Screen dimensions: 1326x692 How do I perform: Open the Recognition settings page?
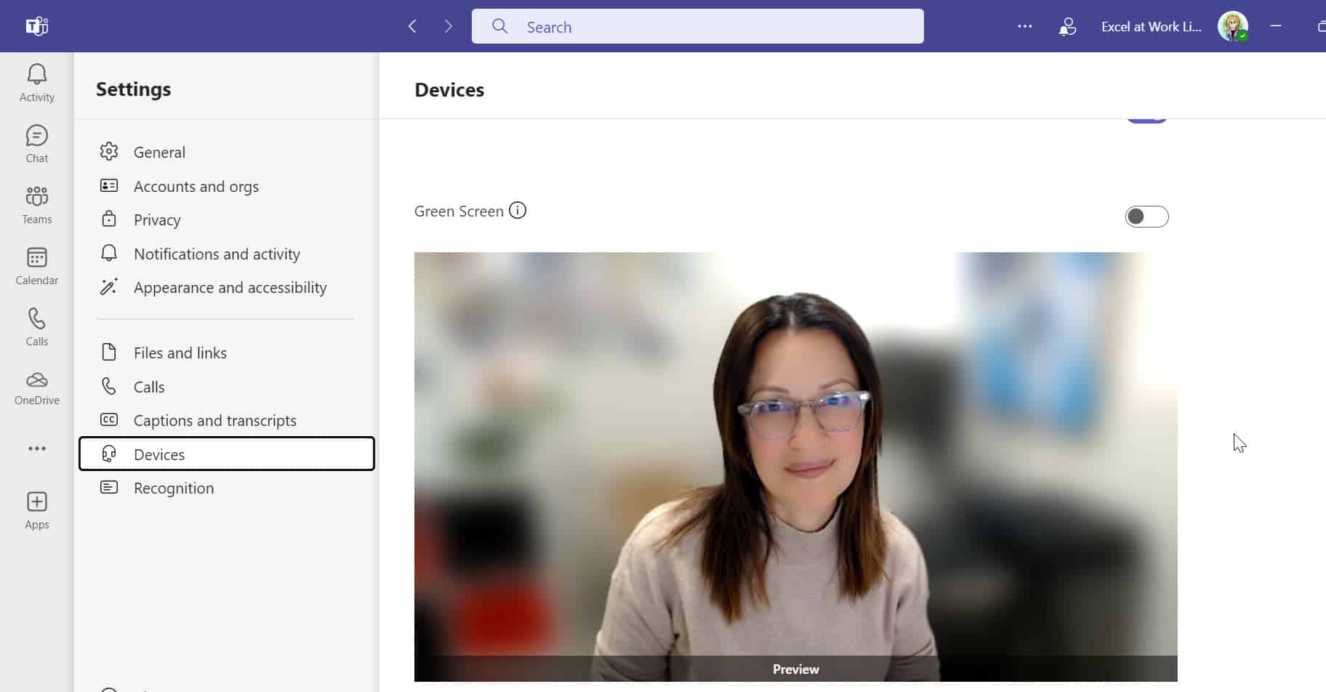[173, 488]
